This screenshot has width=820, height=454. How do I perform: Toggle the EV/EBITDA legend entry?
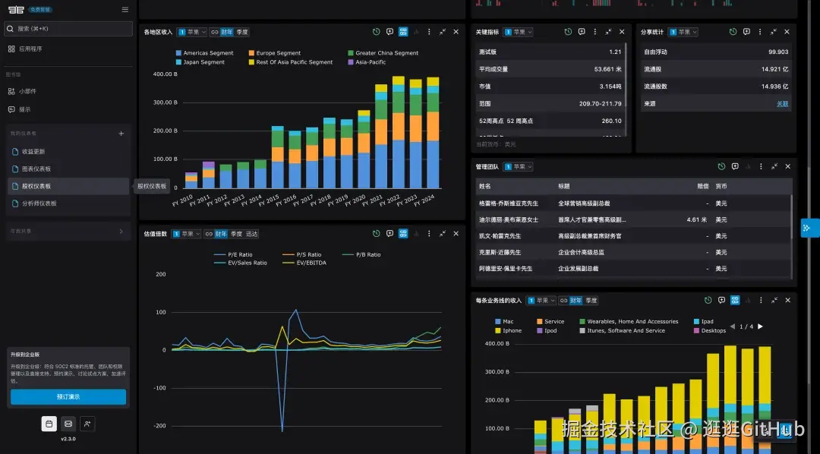tap(304, 263)
